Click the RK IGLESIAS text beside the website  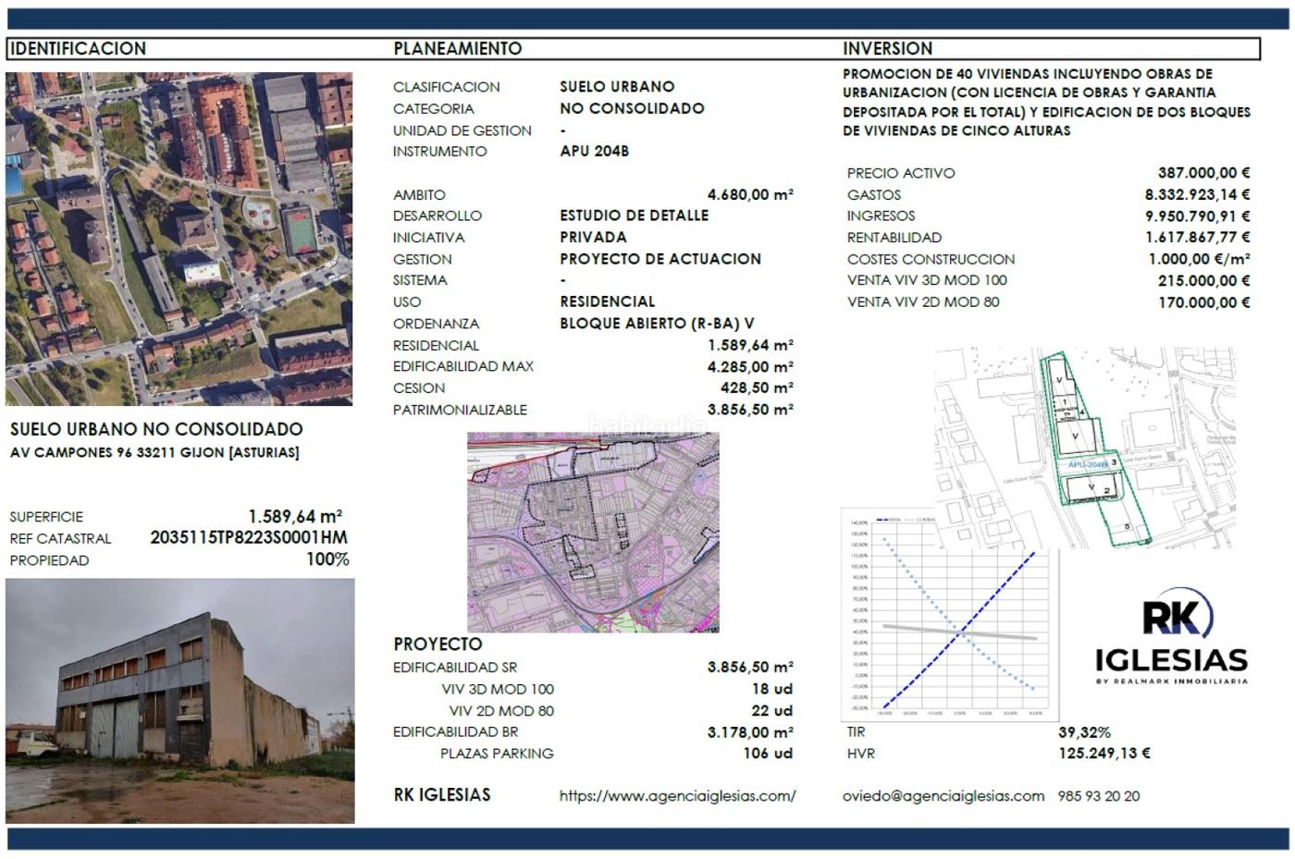(442, 795)
